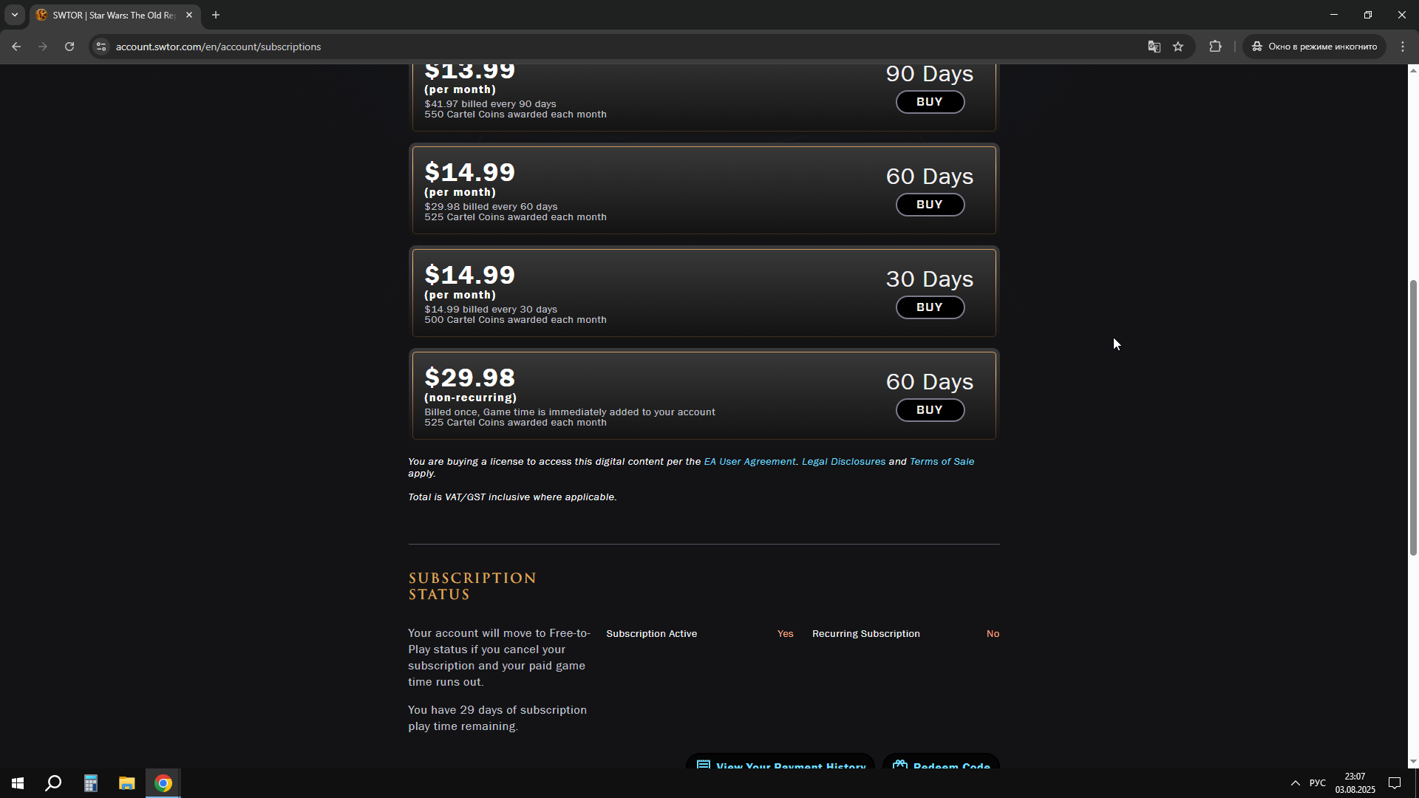
Task: Open Windows taskbar search
Action: click(x=53, y=783)
